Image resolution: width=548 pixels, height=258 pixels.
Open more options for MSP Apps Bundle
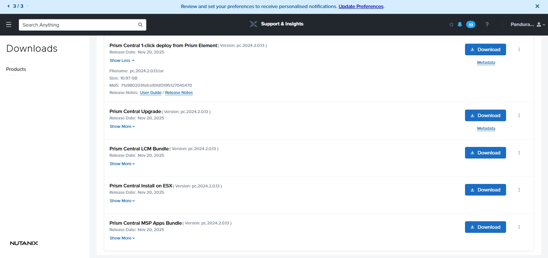[519, 227]
